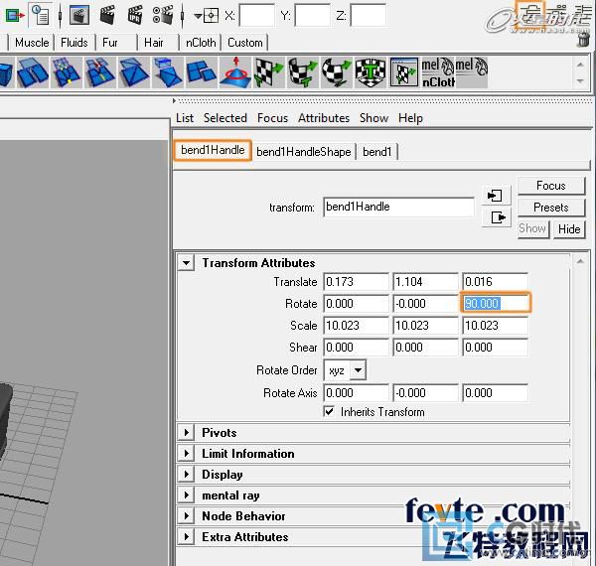This screenshot has height=566, width=596.
Task: Run the mel nCloth script shelf icon
Action: click(438, 72)
